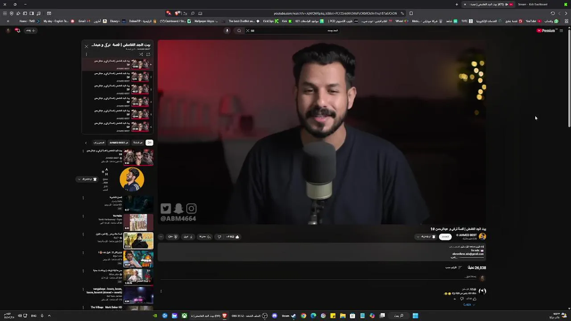Click Subscribe button beside sidebar channel avatar

pyautogui.click(x=87, y=179)
